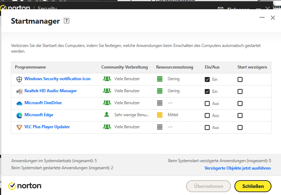Viewport: 281px width, 195px height.
Task: Enable Microsoft OneDrive at startup
Action: 207,104
